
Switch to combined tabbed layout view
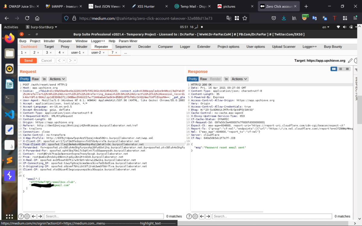pyautogui.click(x=347, y=69)
